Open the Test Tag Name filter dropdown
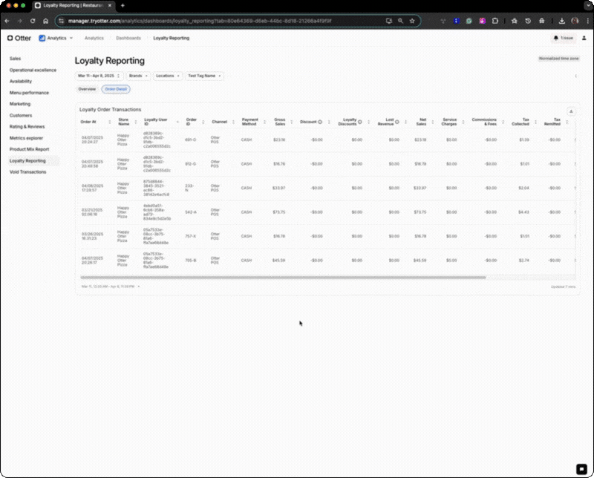Screen dimensions: 594x478 point(203,76)
